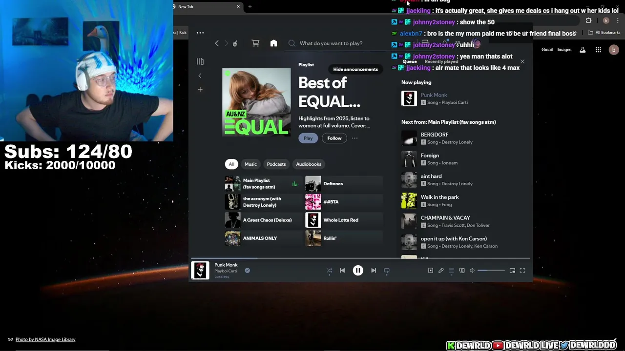This screenshot has height=351, width=625.
Task: Follow the Best of EQUAL playlist
Action: (x=334, y=138)
